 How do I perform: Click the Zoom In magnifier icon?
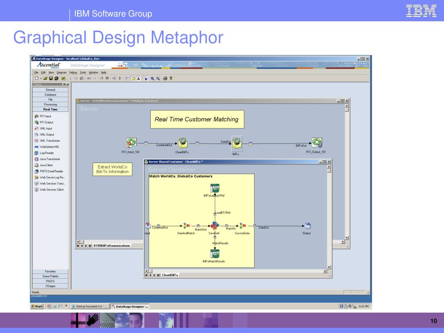(153, 78)
